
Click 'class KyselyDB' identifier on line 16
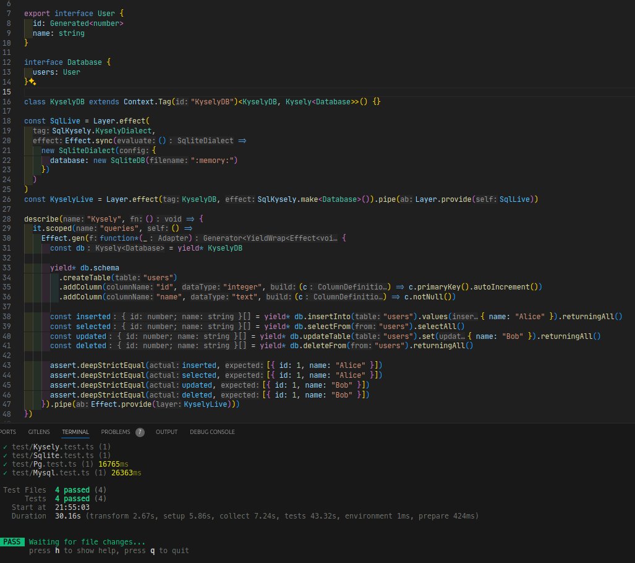tap(54, 102)
